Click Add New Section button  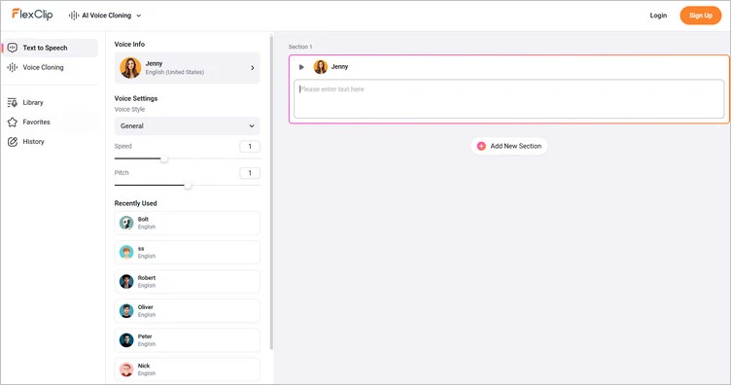point(509,146)
